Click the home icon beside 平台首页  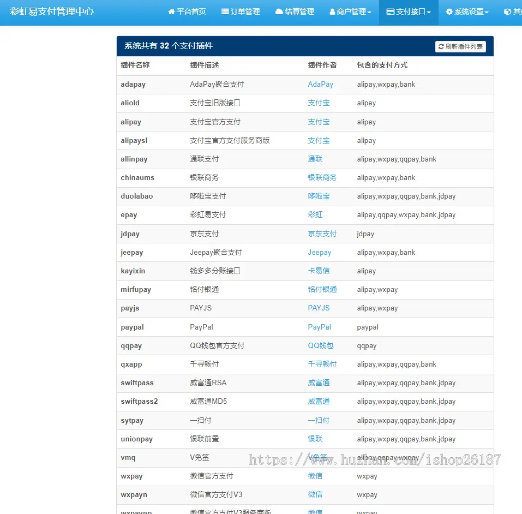[171, 11]
